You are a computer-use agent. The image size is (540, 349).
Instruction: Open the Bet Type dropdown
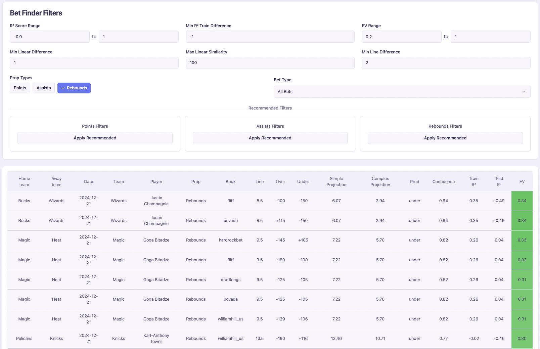click(x=402, y=92)
